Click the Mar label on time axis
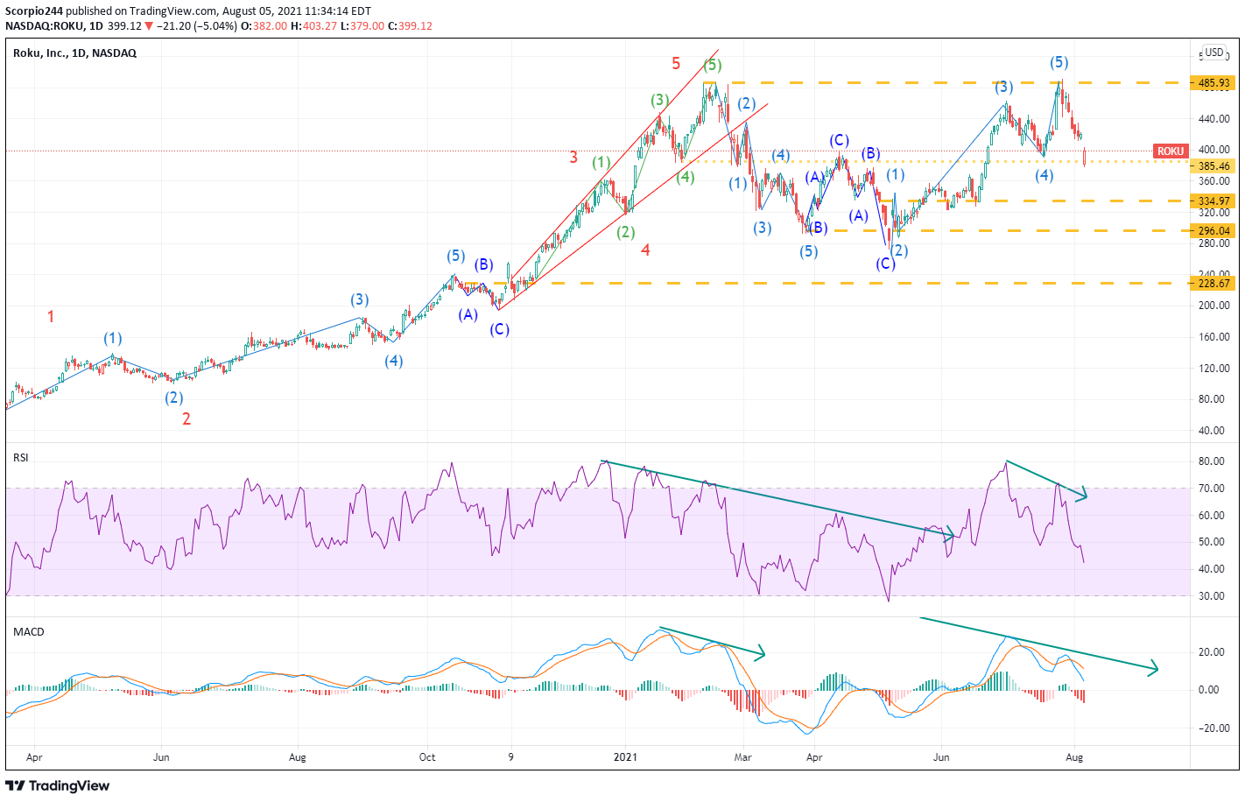The image size is (1245, 802). click(x=742, y=756)
